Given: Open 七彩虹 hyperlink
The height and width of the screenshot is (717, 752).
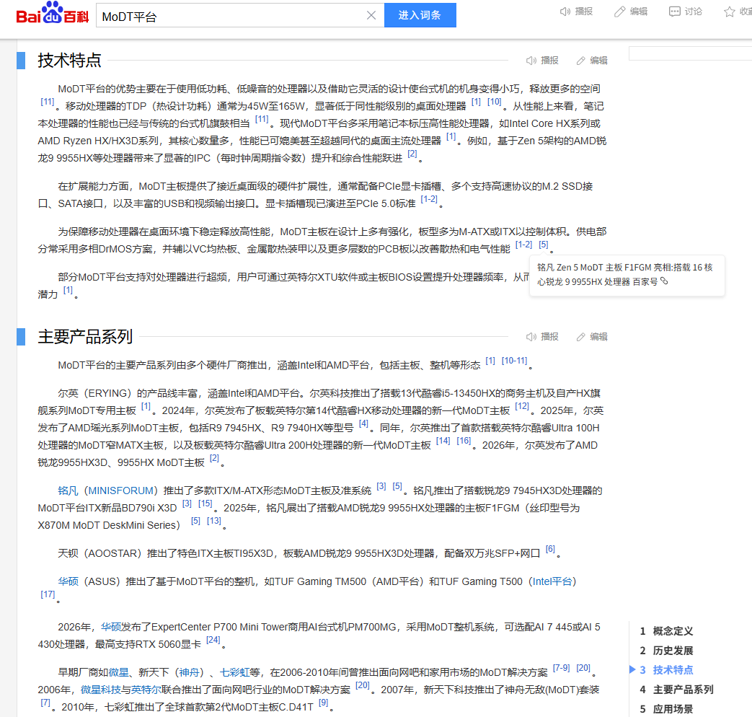Looking at the screenshot, I should point(234,672).
